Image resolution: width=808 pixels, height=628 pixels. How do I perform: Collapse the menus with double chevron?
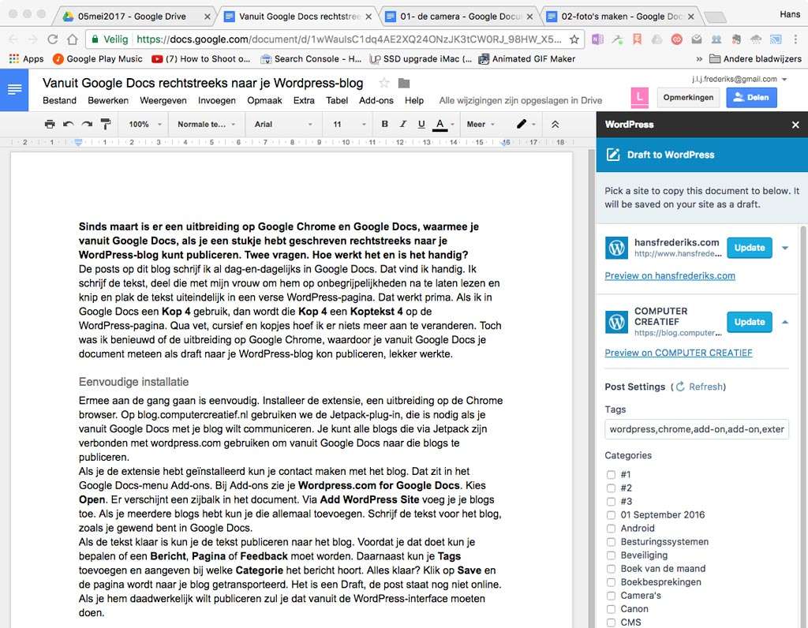pyautogui.click(x=555, y=124)
